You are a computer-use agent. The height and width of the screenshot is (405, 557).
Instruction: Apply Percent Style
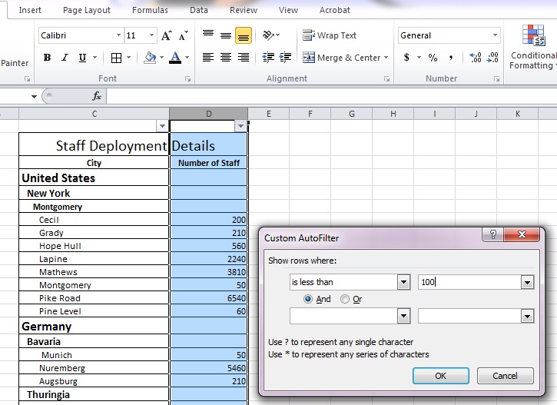(x=433, y=58)
